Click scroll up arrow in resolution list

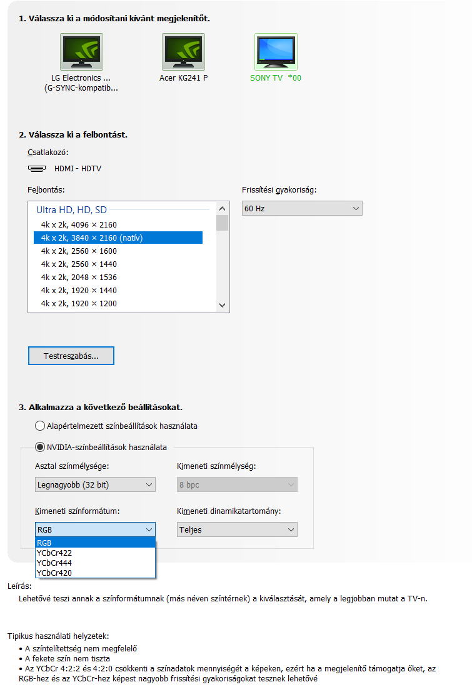pyautogui.click(x=222, y=208)
